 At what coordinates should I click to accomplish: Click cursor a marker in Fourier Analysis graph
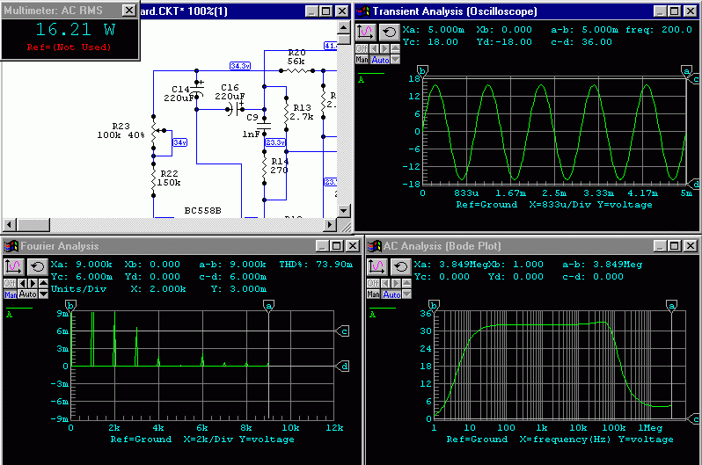click(x=268, y=306)
